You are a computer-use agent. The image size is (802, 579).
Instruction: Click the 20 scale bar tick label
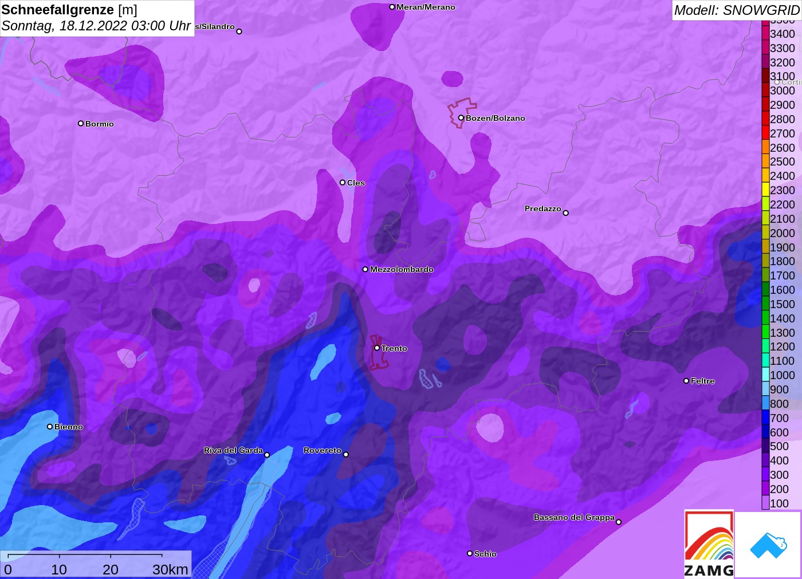(111, 569)
